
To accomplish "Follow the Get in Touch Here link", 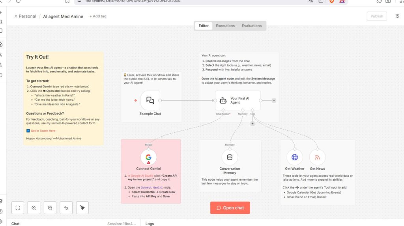I will [43, 131].
